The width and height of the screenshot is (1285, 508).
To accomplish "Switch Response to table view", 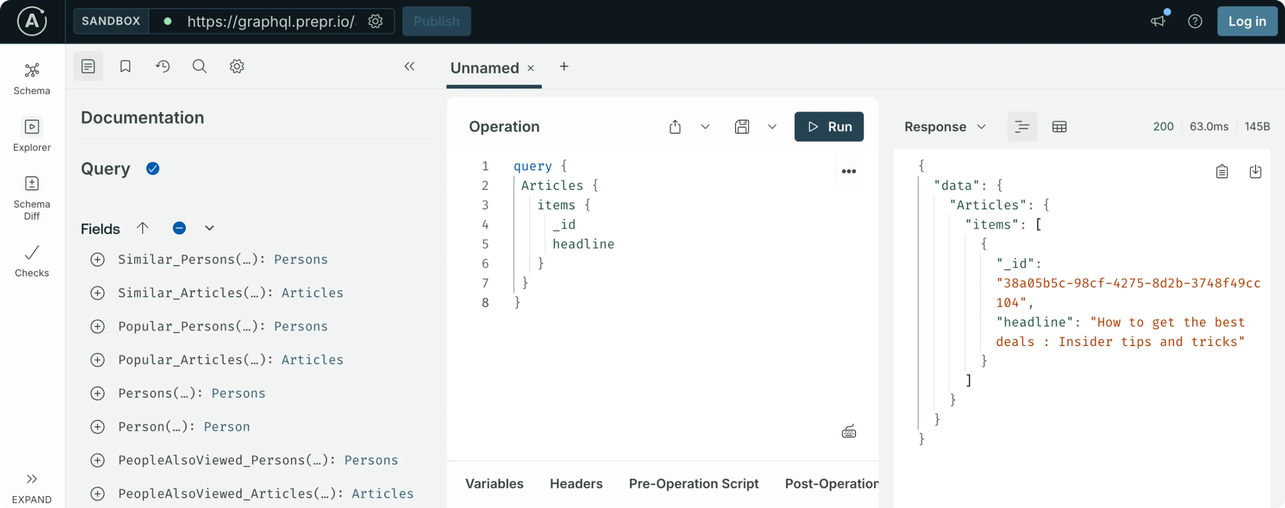I will click(1059, 126).
